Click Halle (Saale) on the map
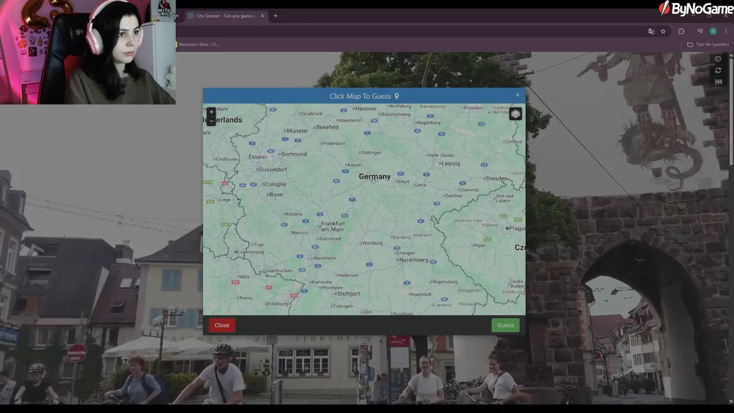 coord(440,155)
